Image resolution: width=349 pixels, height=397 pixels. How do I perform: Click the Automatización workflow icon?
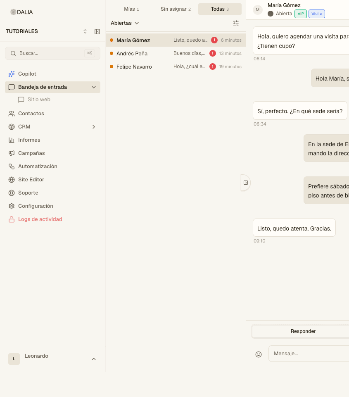pyautogui.click(x=12, y=166)
